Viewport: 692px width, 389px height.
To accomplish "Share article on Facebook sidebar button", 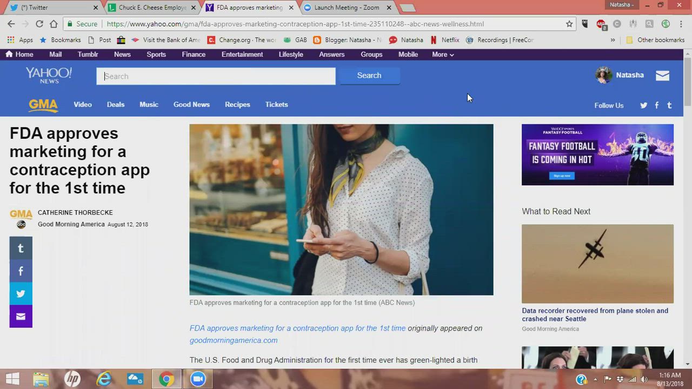I will [x=21, y=271].
